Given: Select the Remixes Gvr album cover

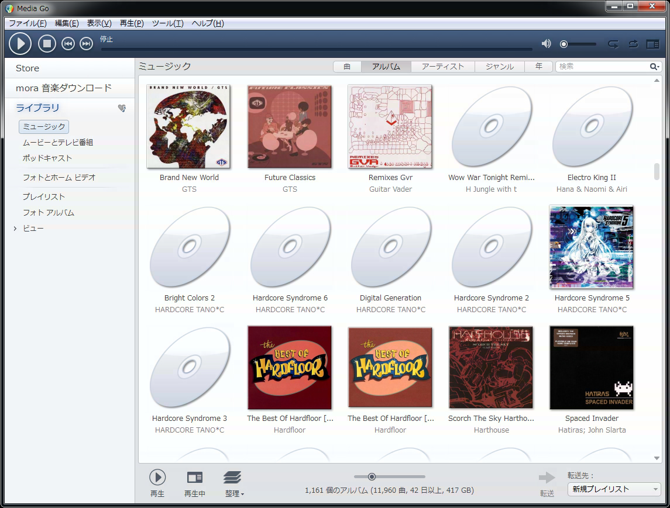Looking at the screenshot, I should [390, 126].
